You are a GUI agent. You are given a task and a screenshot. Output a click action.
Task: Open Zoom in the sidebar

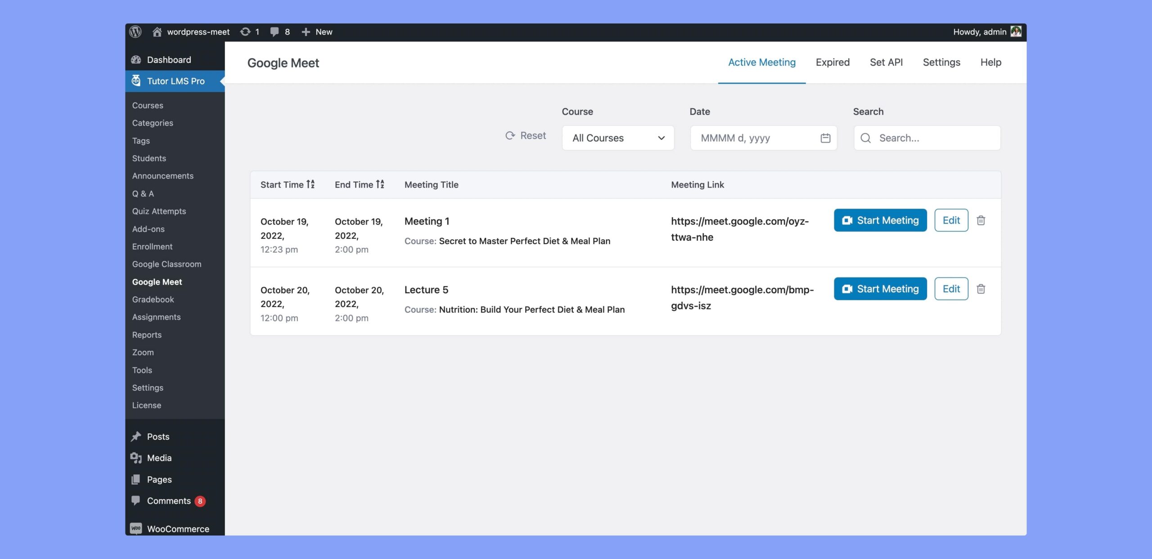click(x=143, y=353)
